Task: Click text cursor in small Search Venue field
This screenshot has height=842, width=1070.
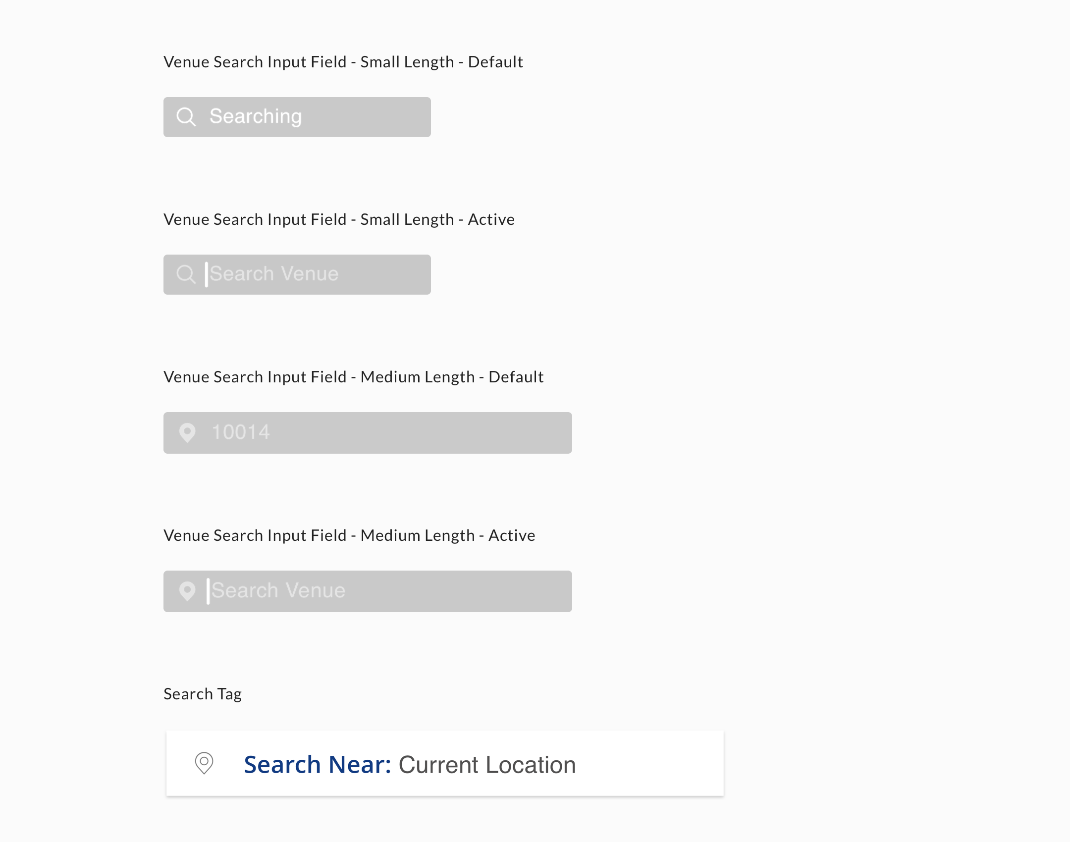Action: [207, 274]
